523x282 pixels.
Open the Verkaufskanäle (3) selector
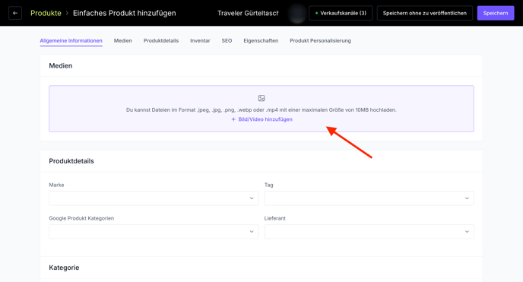(341, 14)
